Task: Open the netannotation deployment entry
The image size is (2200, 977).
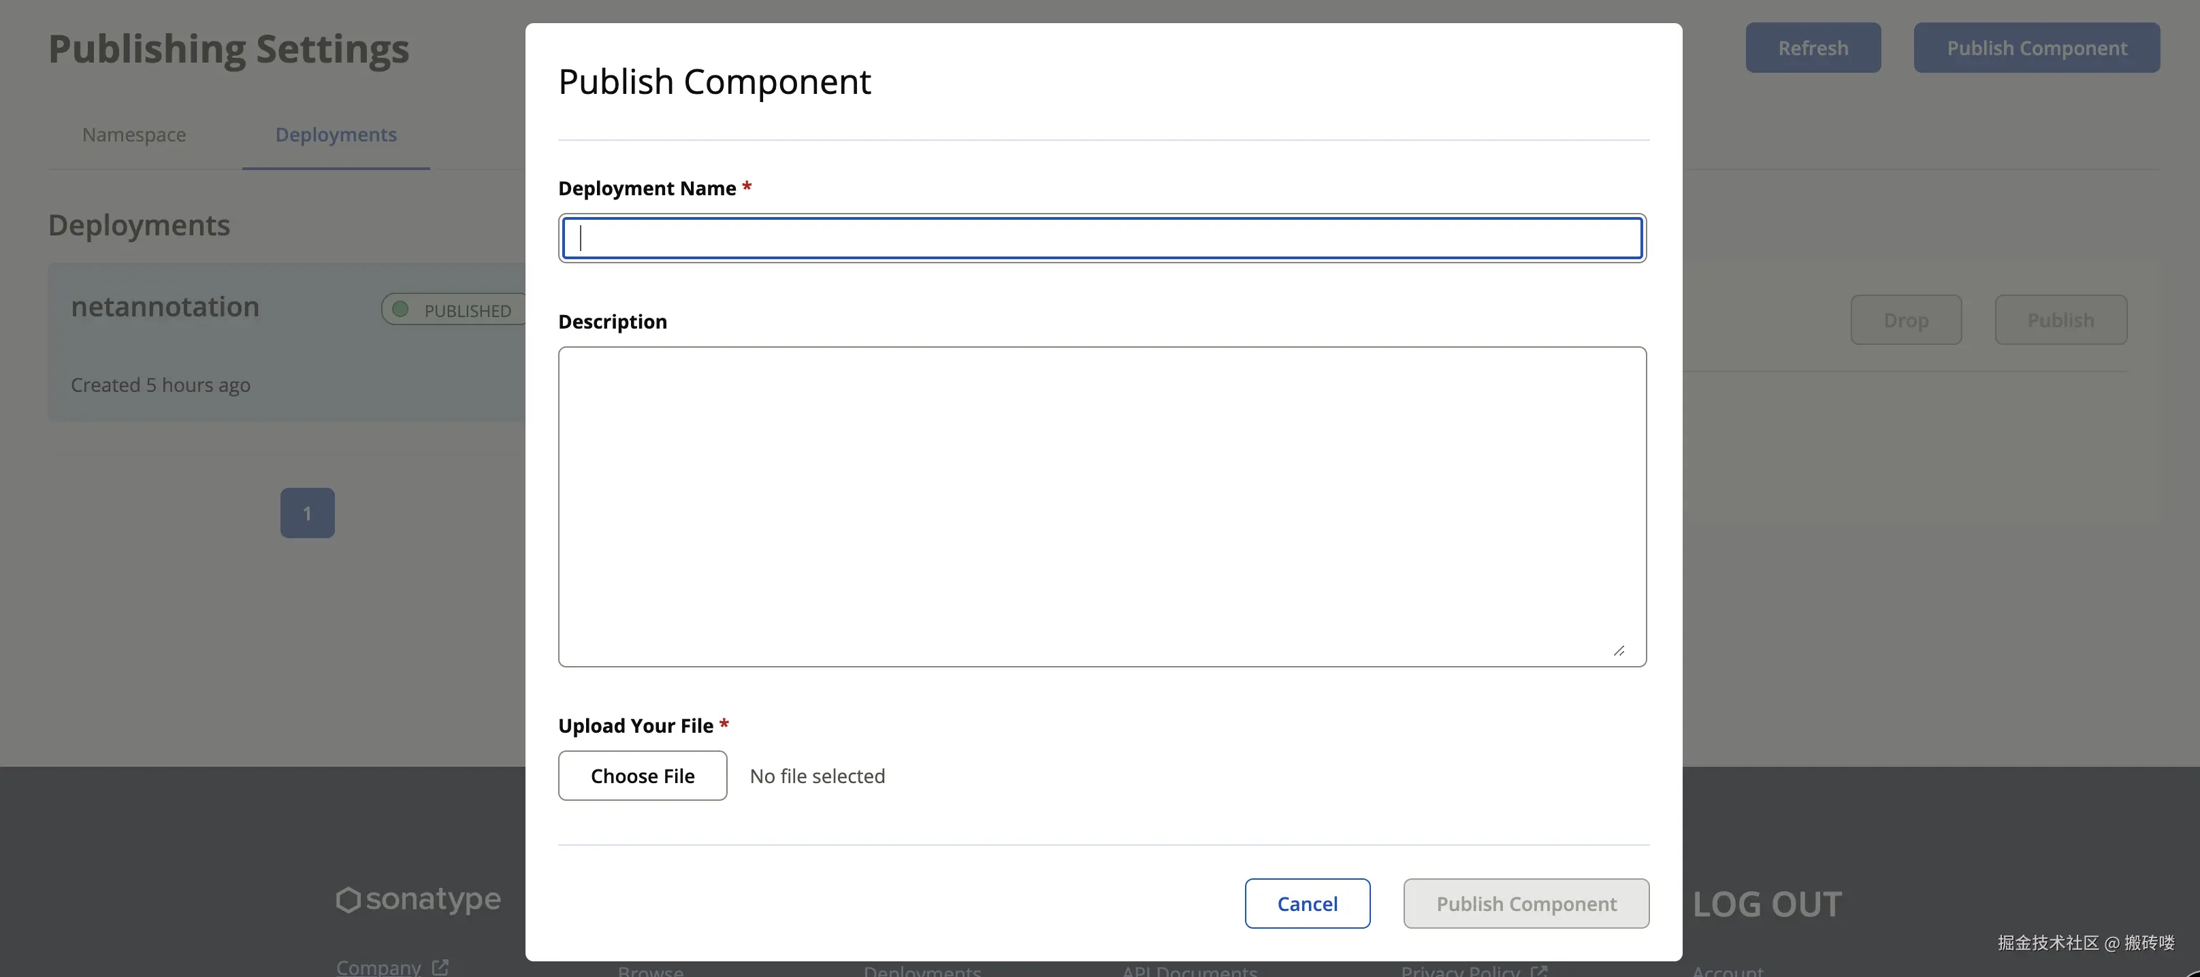Action: (165, 307)
